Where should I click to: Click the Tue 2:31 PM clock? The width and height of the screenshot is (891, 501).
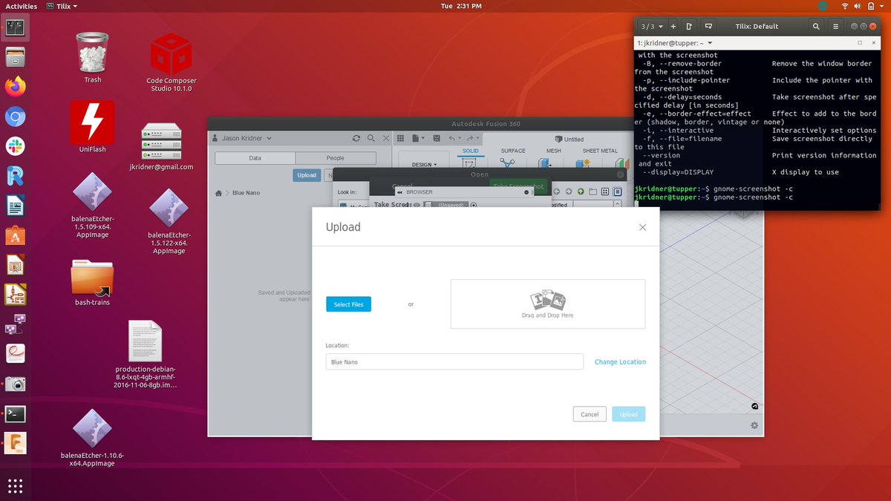[x=460, y=6]
